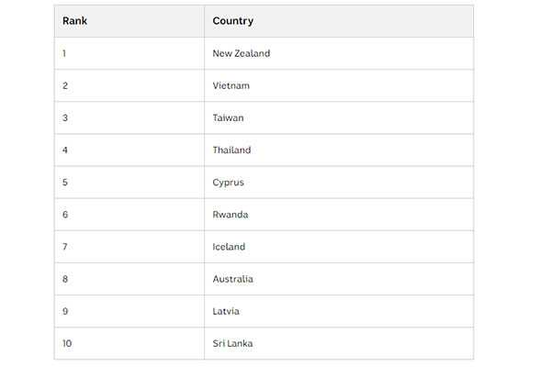The image size is (551, 367).
Task: Click on Latvia in the list
Action: tap(227, 311)
